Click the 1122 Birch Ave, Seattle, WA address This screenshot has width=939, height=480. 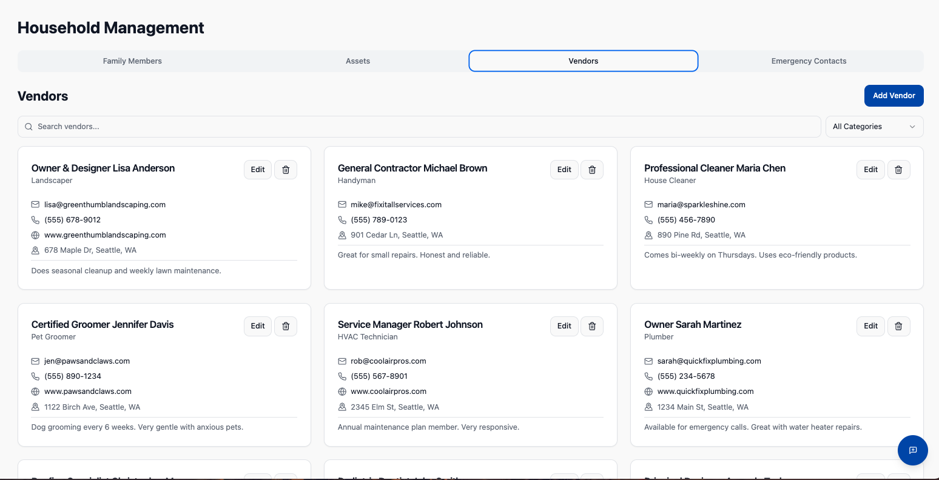pyautogui.click(x=92, y=407)
